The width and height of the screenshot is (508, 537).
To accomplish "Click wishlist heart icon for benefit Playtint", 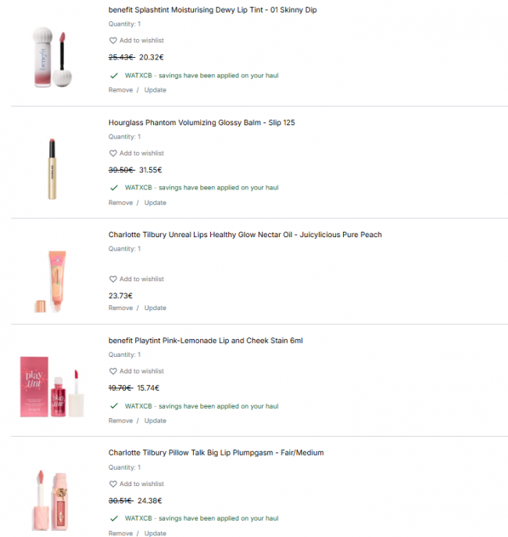I will click(113, 371).
